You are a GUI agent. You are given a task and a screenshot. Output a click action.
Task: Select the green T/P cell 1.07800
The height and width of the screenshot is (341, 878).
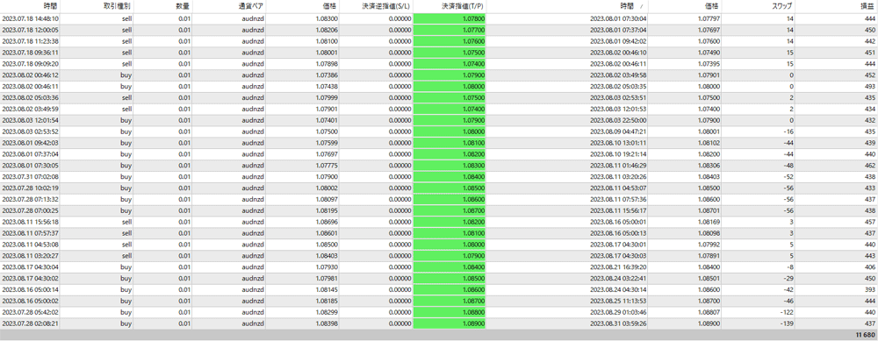tap(450, 18)
